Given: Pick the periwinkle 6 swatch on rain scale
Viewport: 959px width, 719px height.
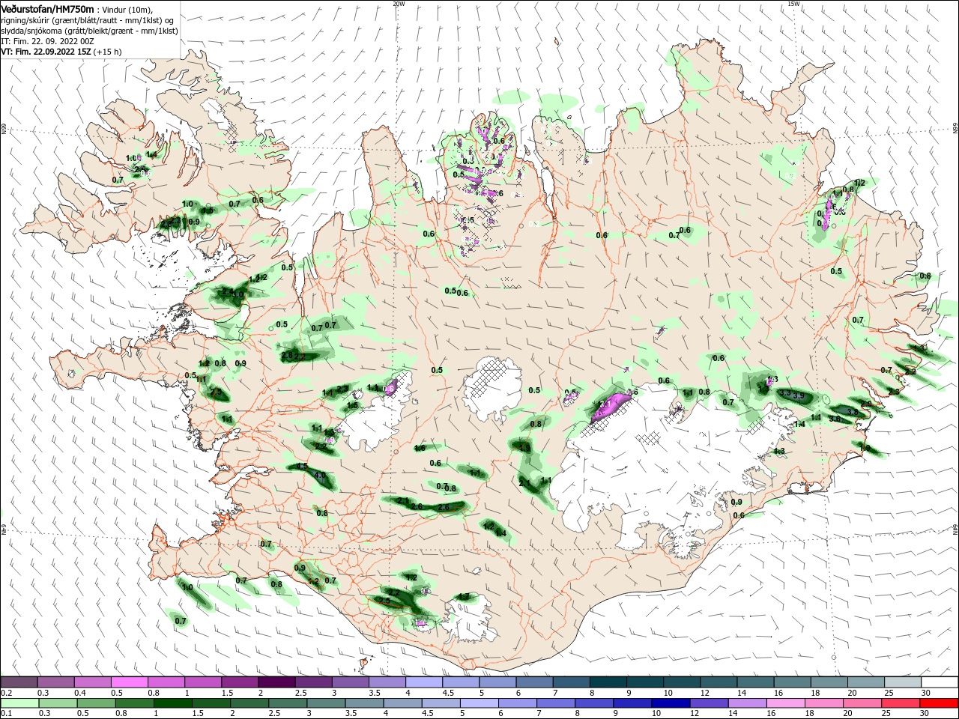Looking at the screenshot, I should (517, 703).
